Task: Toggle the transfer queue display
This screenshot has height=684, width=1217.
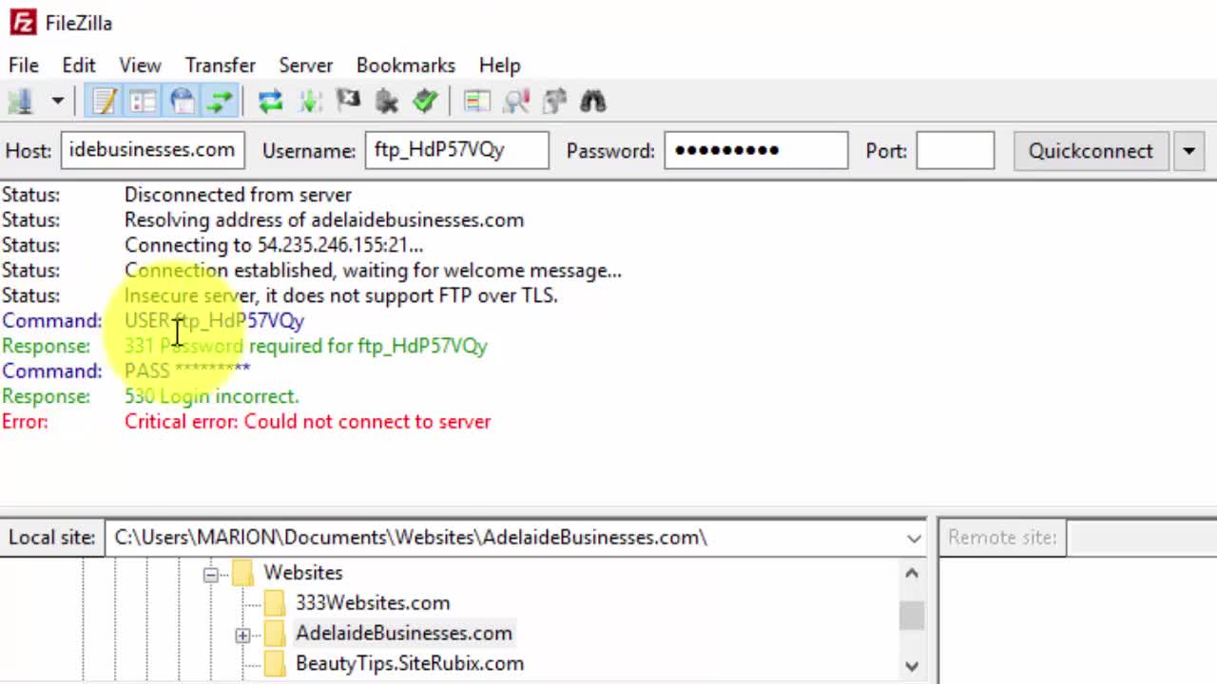Action: tap(220, 101)
